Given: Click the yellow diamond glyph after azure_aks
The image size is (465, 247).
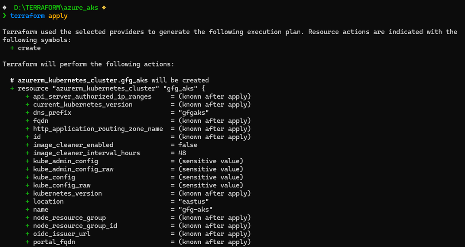Looking at the screenshot, I should [x=104, y=8].
